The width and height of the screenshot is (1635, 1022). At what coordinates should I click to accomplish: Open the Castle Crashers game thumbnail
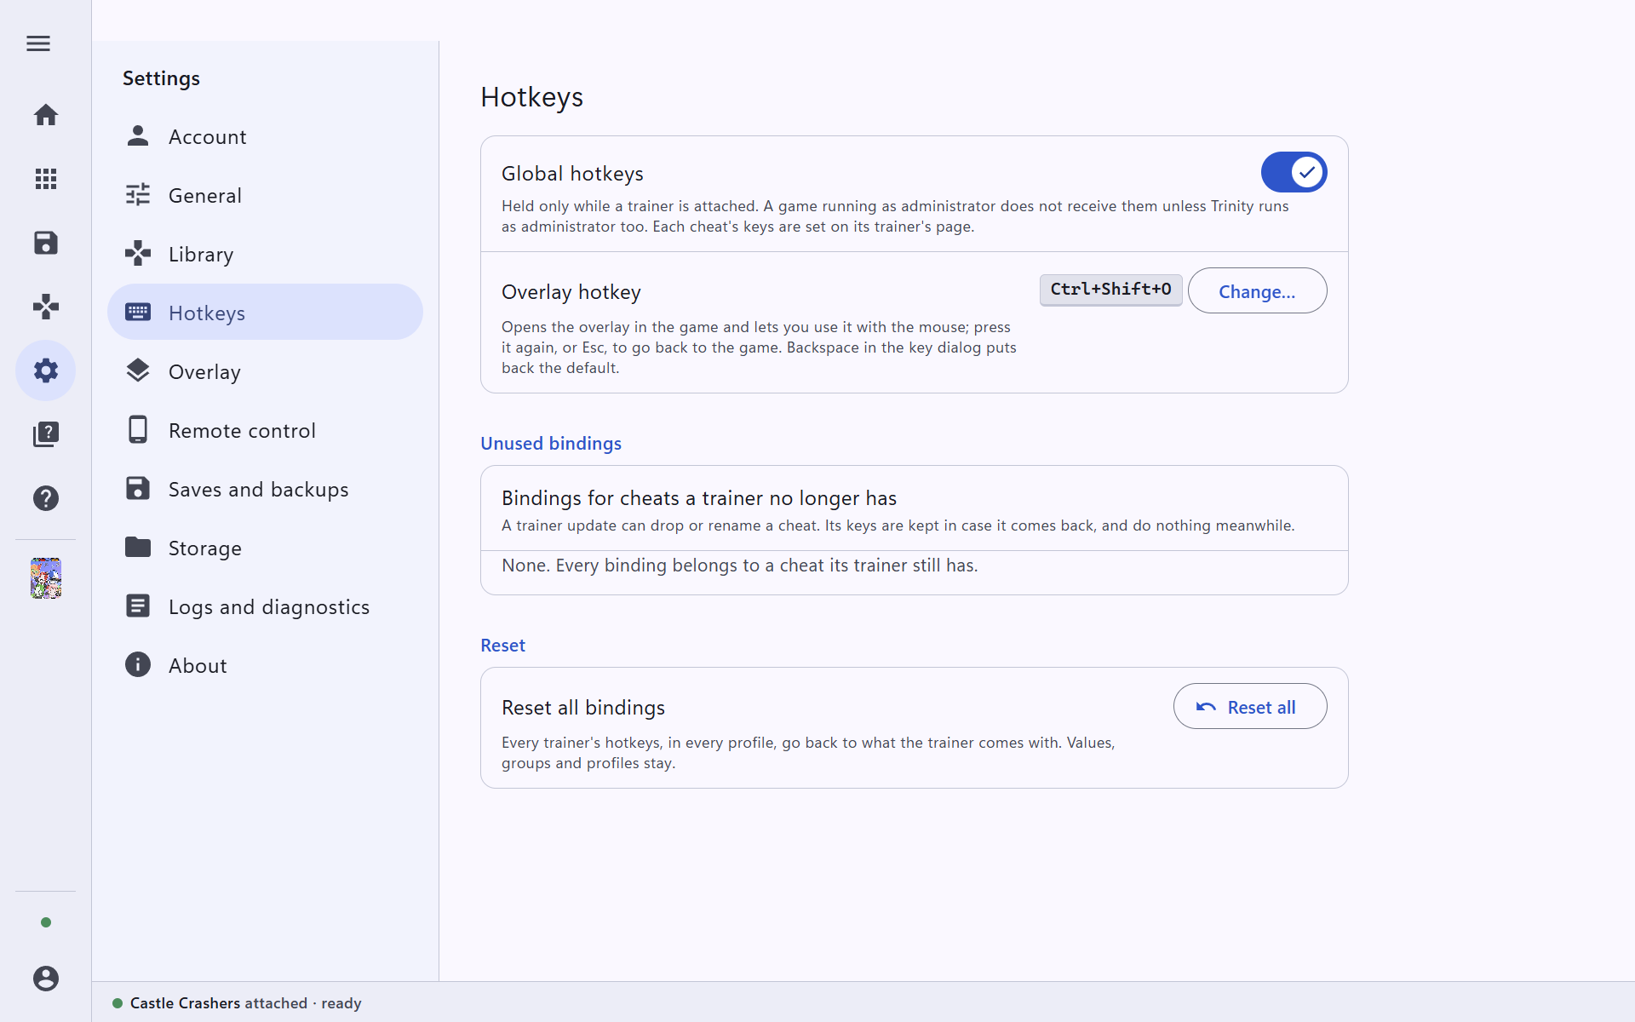pyautogui.click(x=46, y=578)
